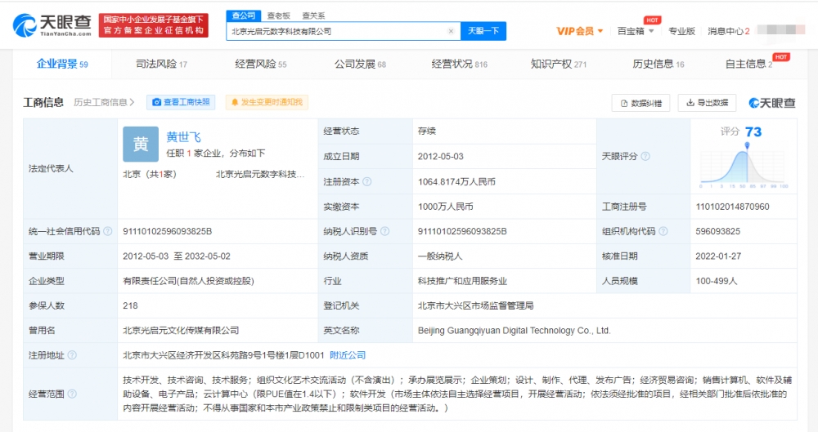Viewport: 818px width, 432px height.
Task: Click the 数据纠错 button
Action: 640,103
